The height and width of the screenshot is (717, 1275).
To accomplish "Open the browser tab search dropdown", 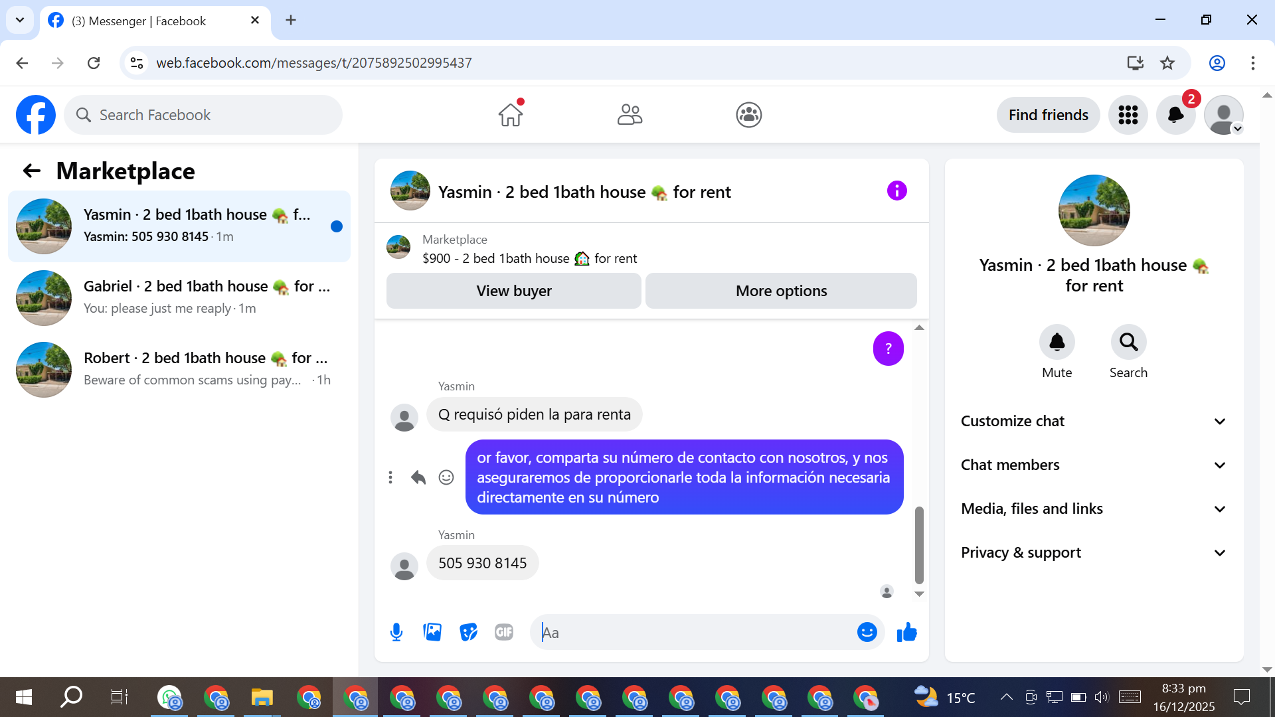I will point(20,20).
